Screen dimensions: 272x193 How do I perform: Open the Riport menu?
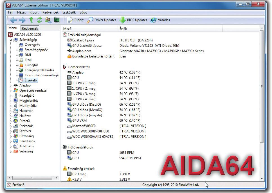(34, 12)
